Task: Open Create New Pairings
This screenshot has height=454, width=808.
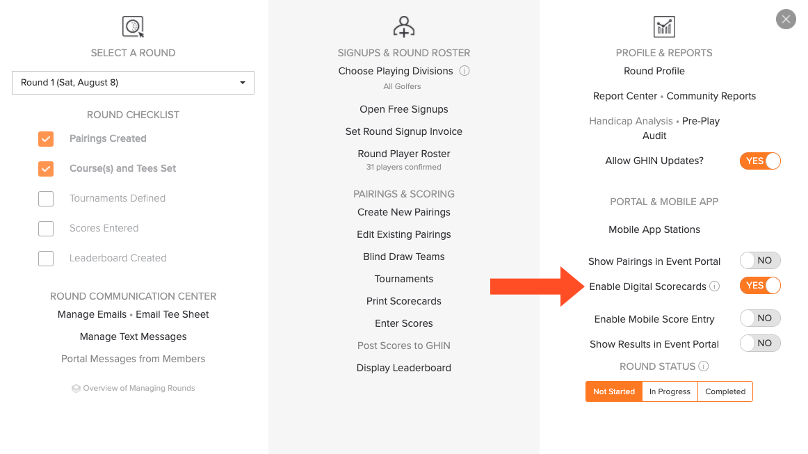Action: coord(404,212)
